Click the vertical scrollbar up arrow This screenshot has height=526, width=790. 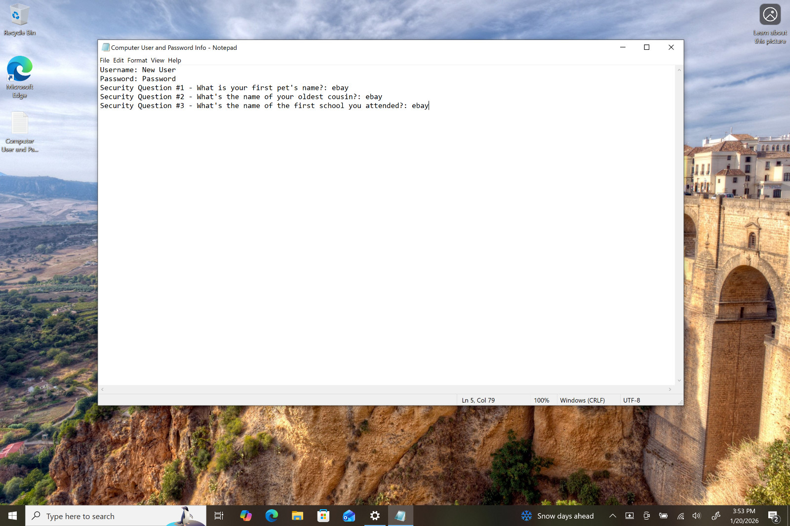[x=679, y=70]
